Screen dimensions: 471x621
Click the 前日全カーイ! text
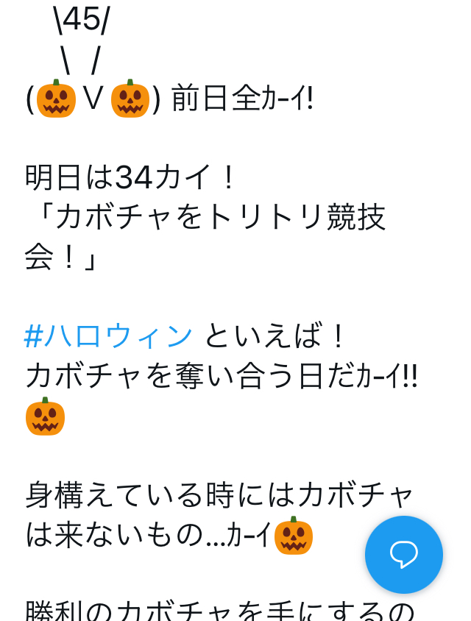tap(242, 99)
